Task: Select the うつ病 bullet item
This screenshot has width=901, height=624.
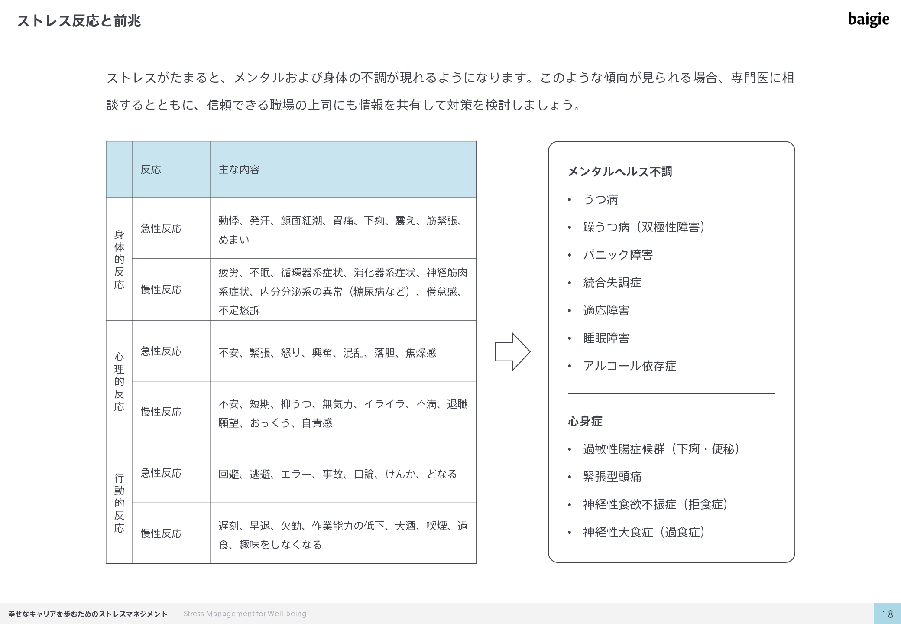Action: 600,199
